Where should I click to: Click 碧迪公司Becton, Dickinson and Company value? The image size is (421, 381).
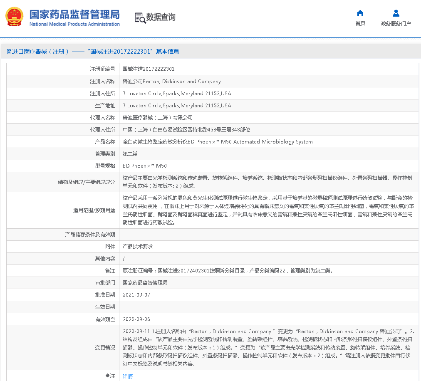pyautogui.click(x=172, y=82)
